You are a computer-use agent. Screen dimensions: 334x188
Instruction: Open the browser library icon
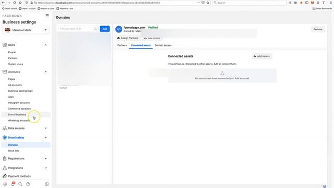coord(296,3)
